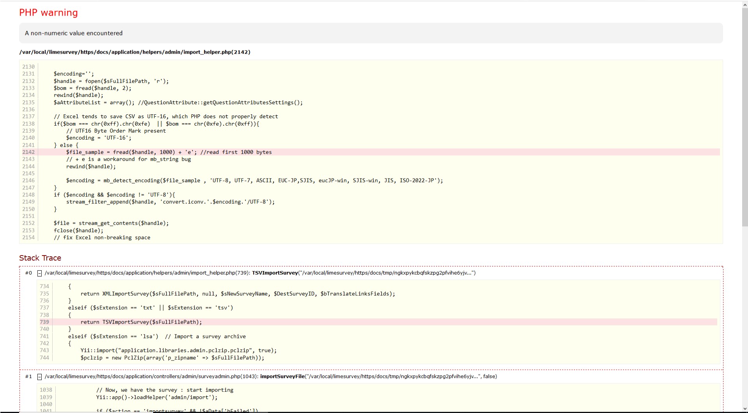Click the PHP warning heading

coord(48,12)
